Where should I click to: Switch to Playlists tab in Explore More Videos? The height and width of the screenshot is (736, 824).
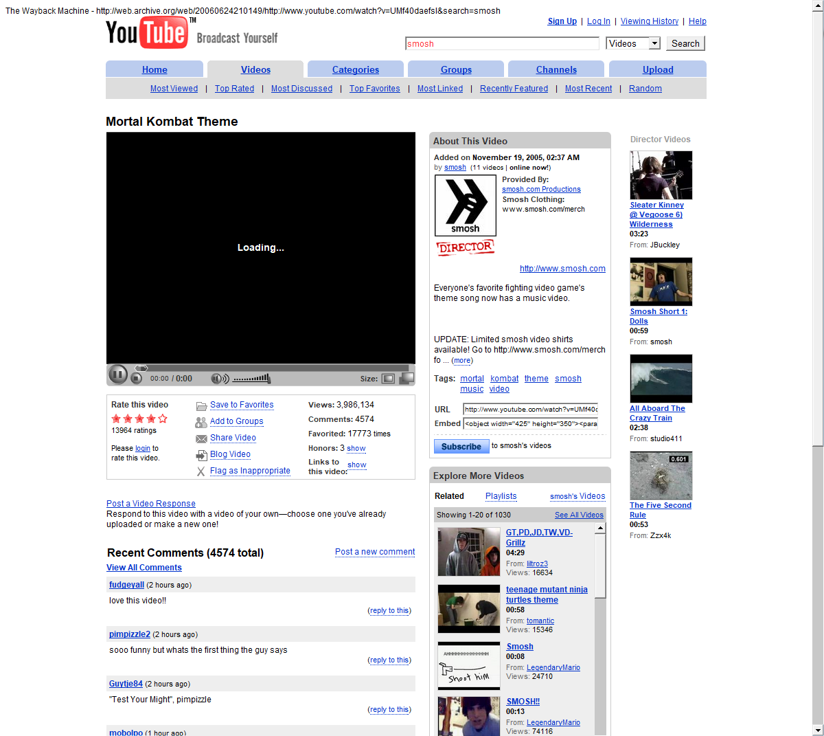click(501, 496)
